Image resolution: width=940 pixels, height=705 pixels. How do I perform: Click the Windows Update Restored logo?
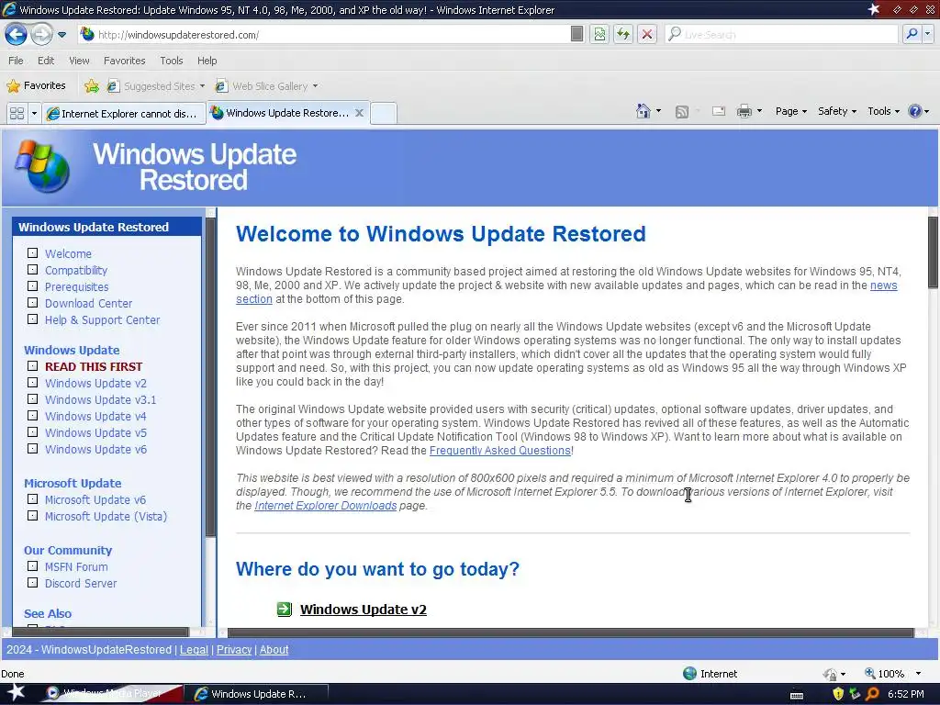coord(156,167)
